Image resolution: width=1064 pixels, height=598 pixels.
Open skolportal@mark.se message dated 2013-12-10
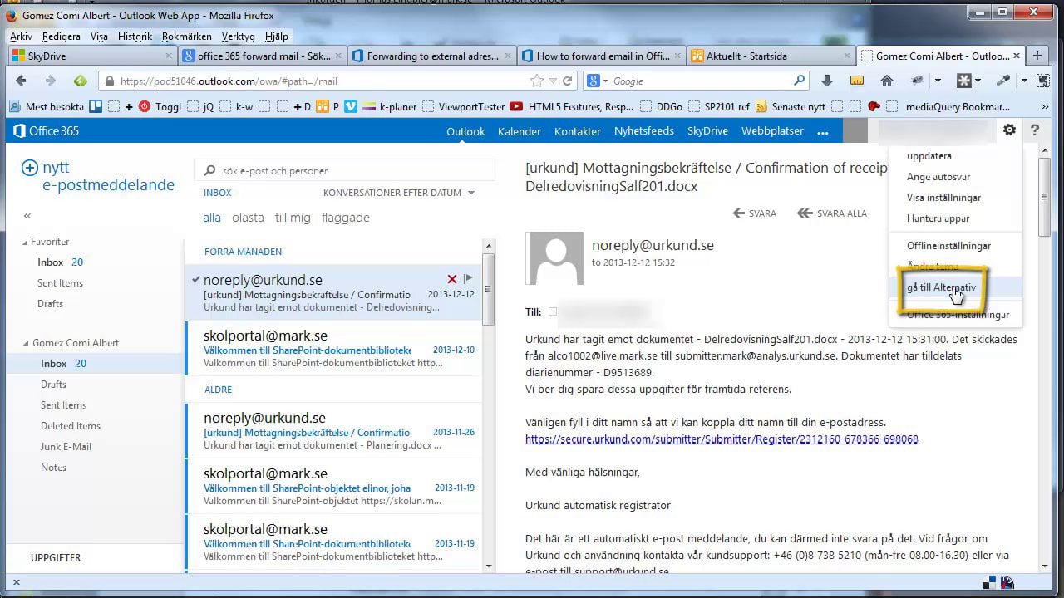click(x=333, y=350)
